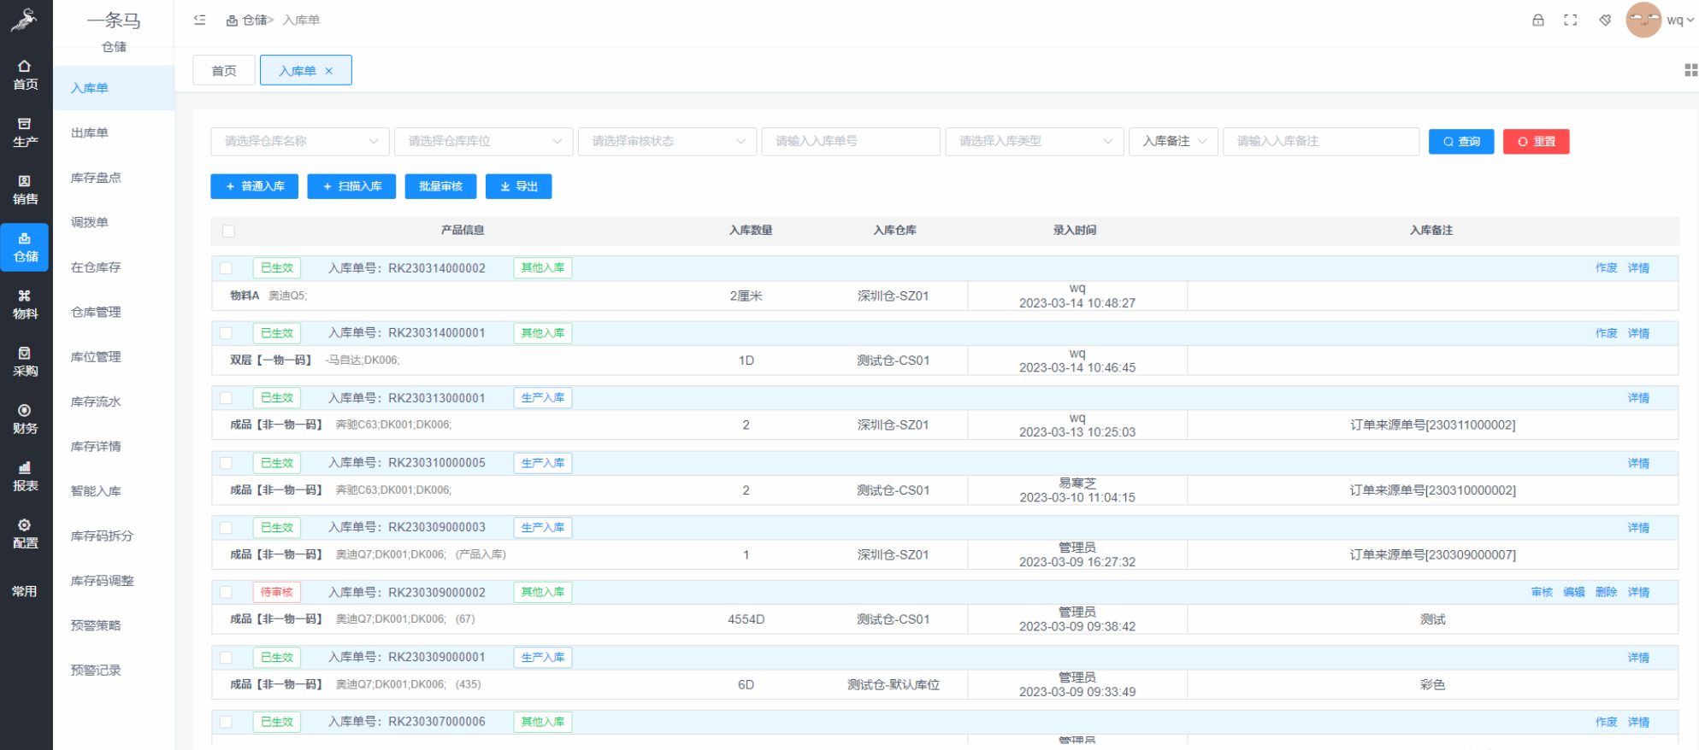Image resolution: width=1699 pixels, height=750 pixels.
Task: Focus the 请输入入库备注 input field
Action: tap(1322, 141)
